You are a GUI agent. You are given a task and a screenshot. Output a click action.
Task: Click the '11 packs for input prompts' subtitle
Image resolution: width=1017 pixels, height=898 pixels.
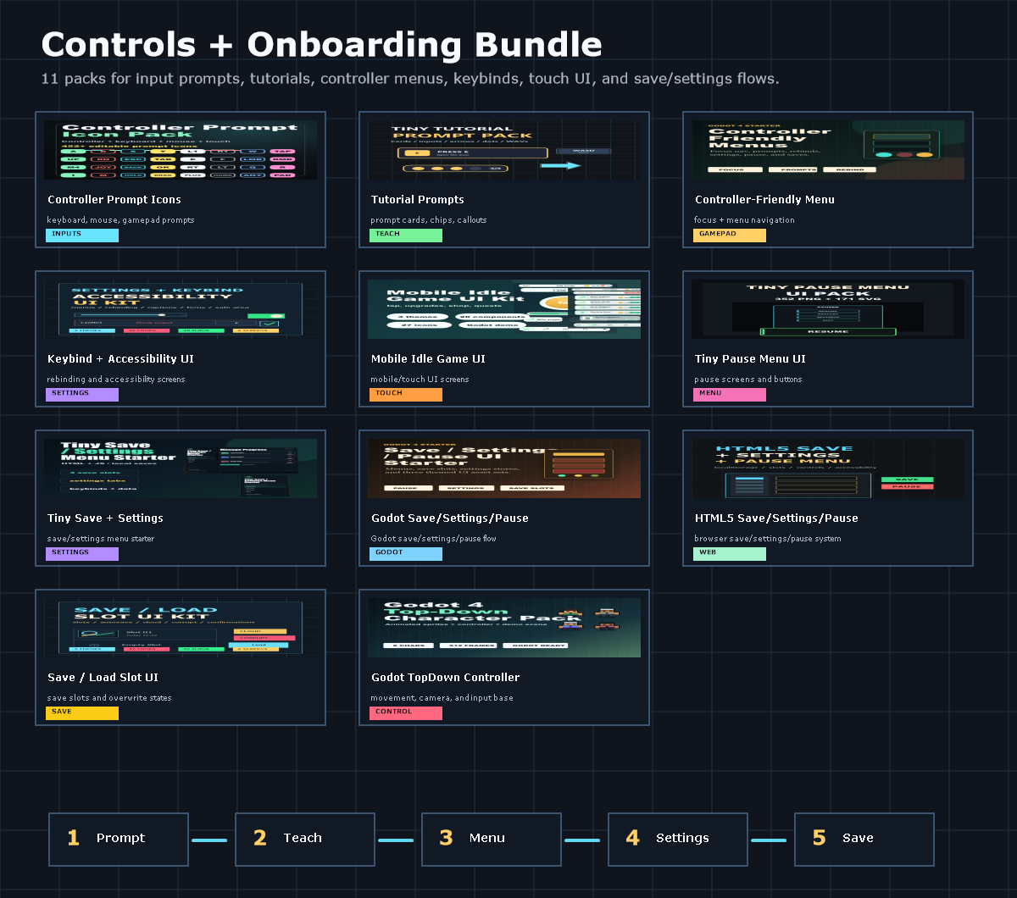[410, 80]
